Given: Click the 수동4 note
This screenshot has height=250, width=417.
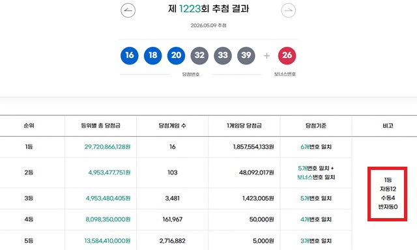Looking at the screenshot, I should point(388,198).
